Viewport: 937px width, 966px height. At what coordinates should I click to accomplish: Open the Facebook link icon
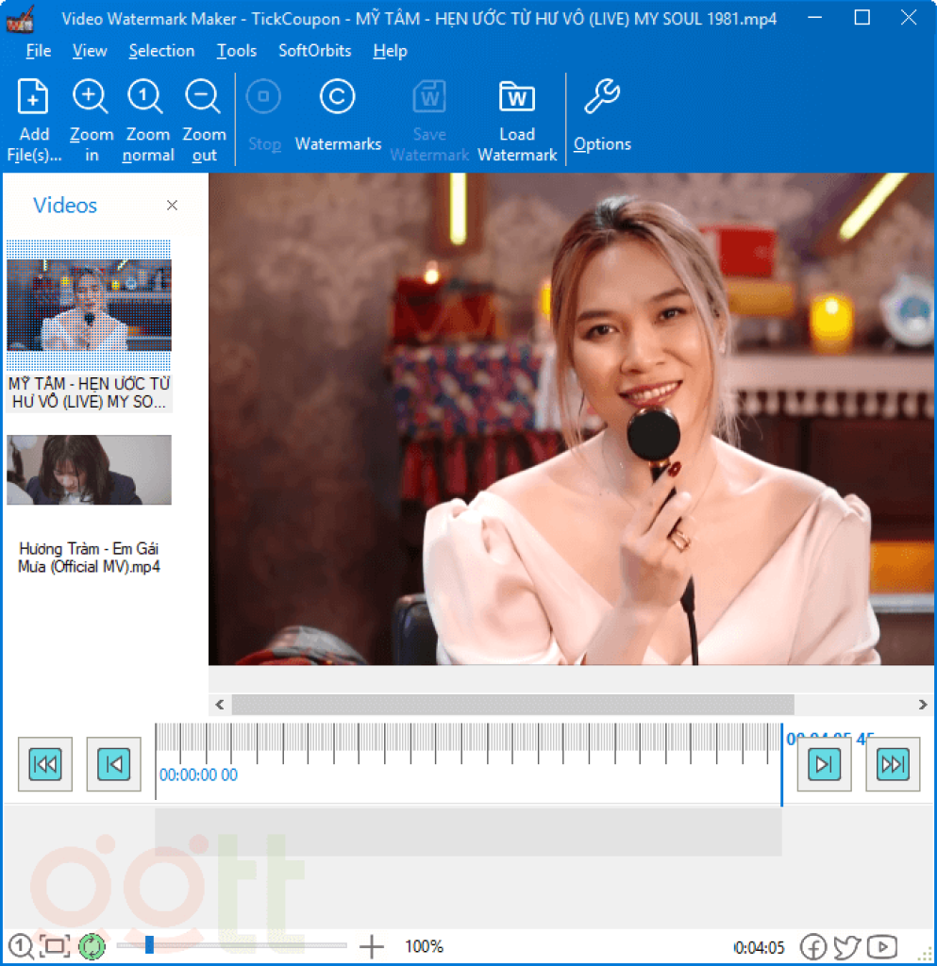[x=812, y=946]
